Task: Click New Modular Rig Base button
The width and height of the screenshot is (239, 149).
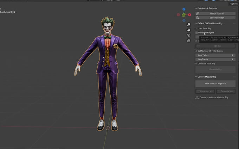Action: pos(215,83)
